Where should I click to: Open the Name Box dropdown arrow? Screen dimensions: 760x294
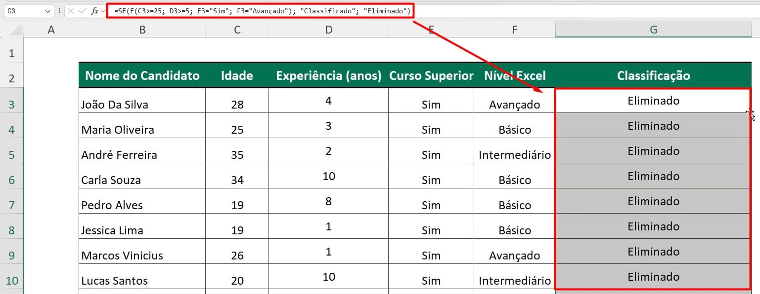point(47,11)
